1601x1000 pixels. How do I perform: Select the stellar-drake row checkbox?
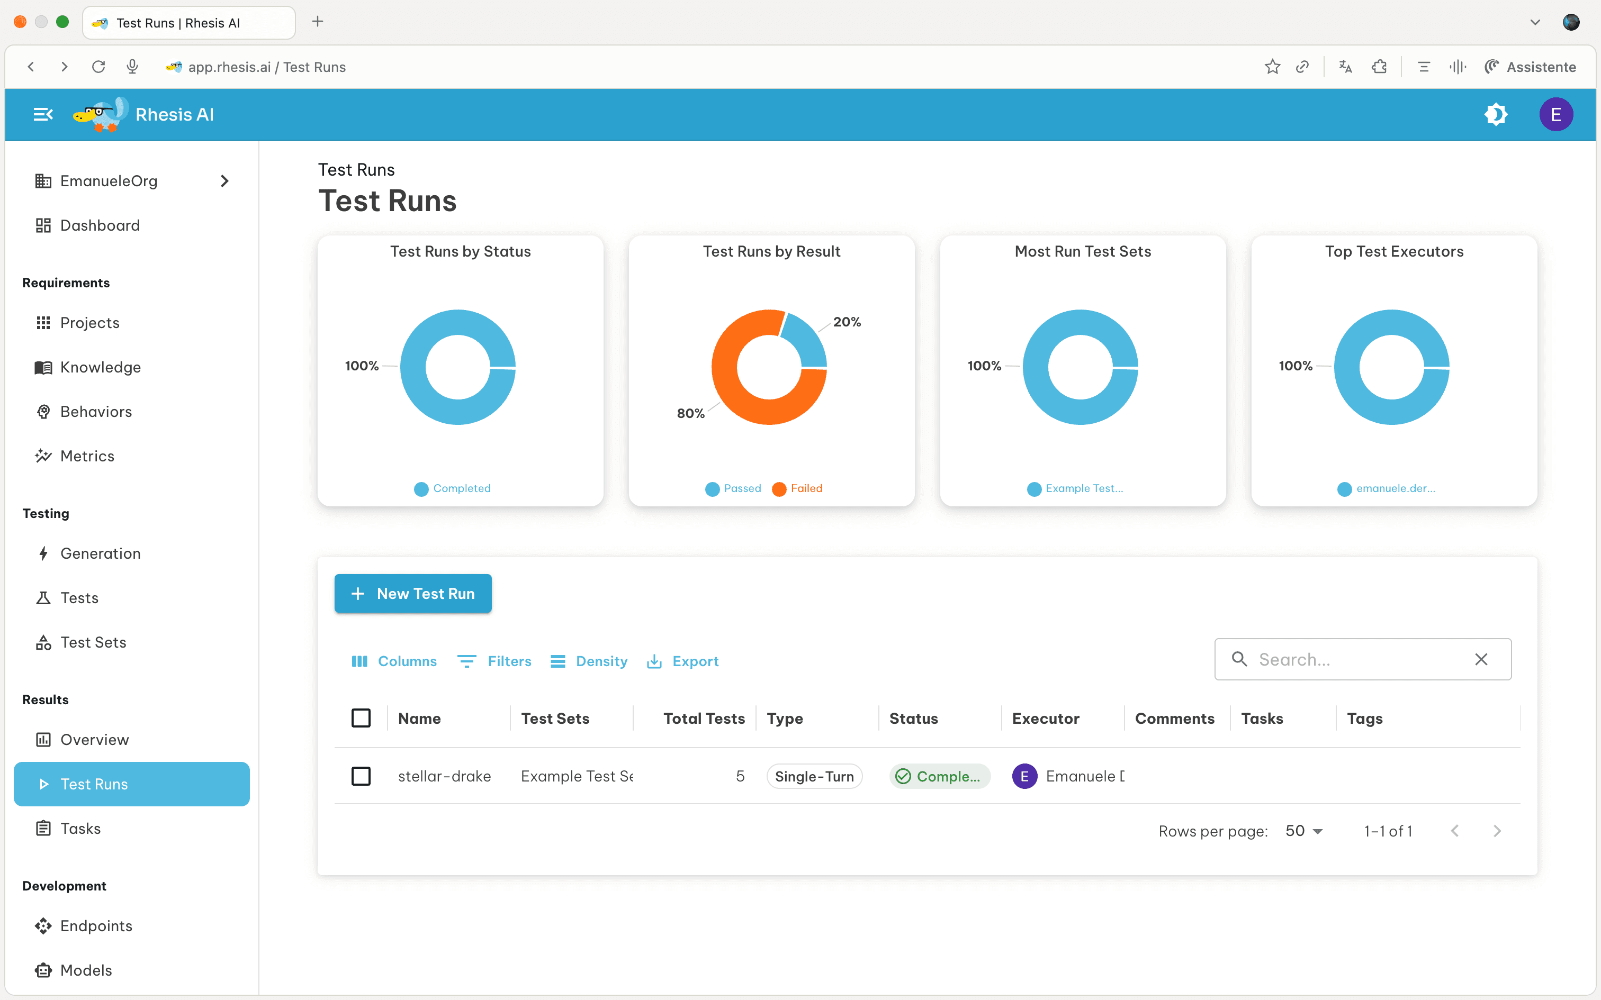(361, 776)
